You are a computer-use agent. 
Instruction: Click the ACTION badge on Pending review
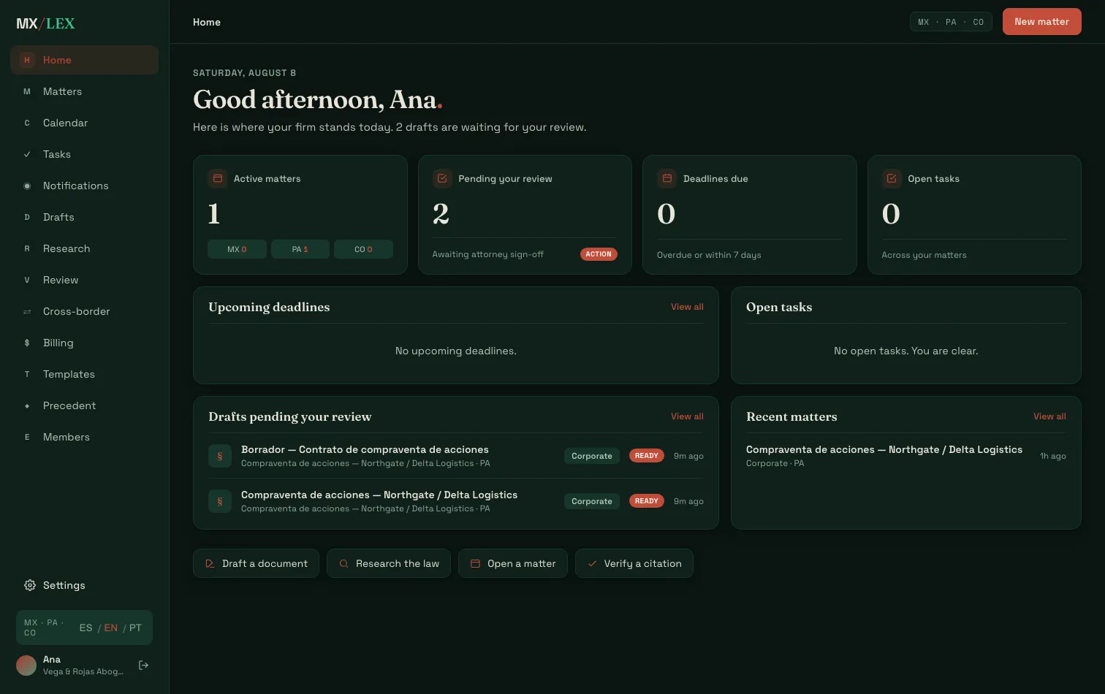599,254
